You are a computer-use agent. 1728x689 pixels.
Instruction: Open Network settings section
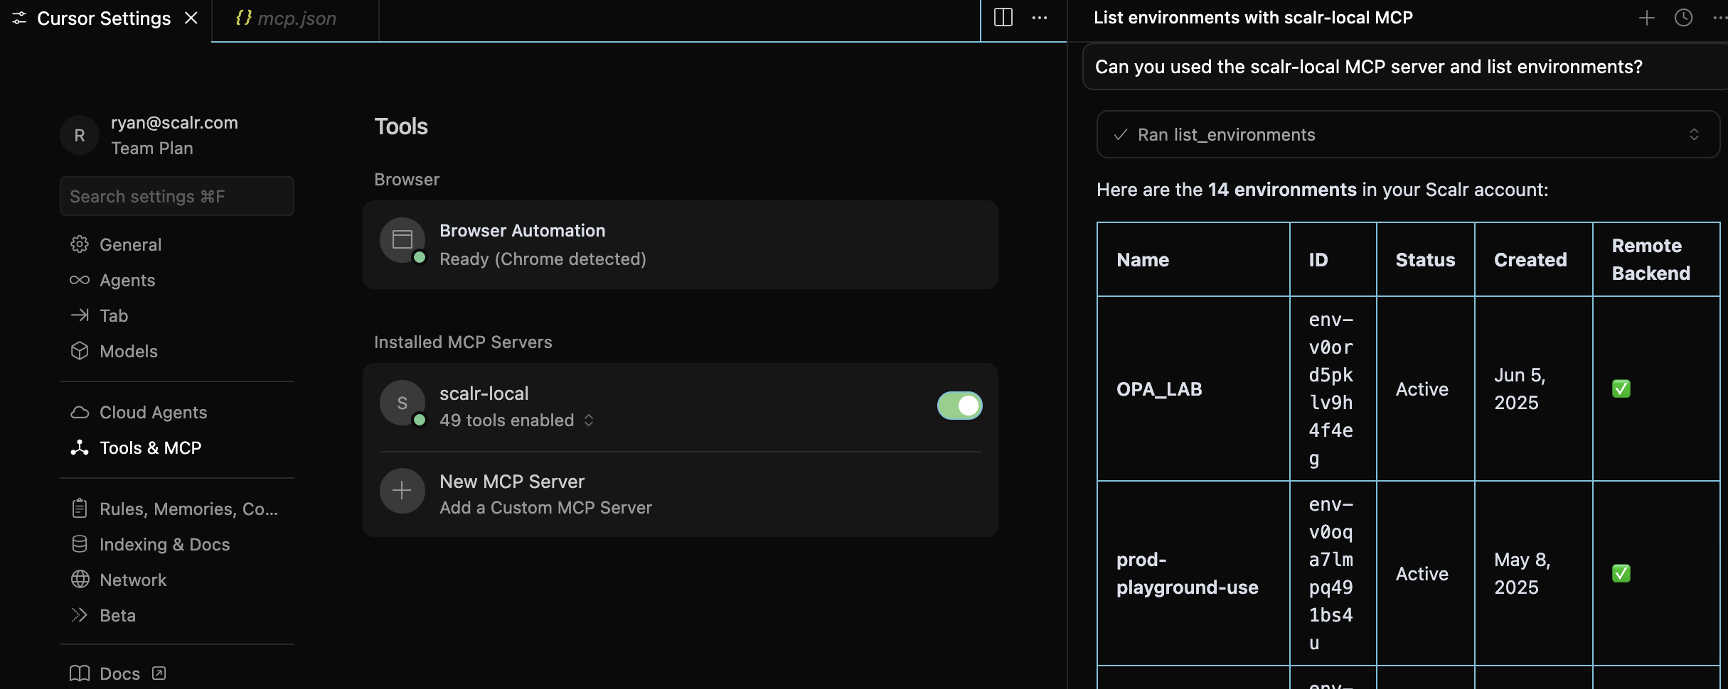(x=177, y=580)
